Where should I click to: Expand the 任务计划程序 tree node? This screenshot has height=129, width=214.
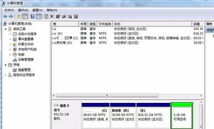coord(10,34)
